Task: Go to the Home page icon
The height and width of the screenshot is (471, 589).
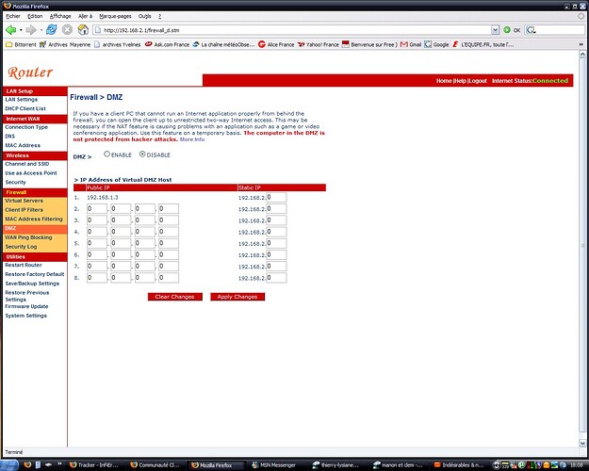Action: (x=84, y=29)
